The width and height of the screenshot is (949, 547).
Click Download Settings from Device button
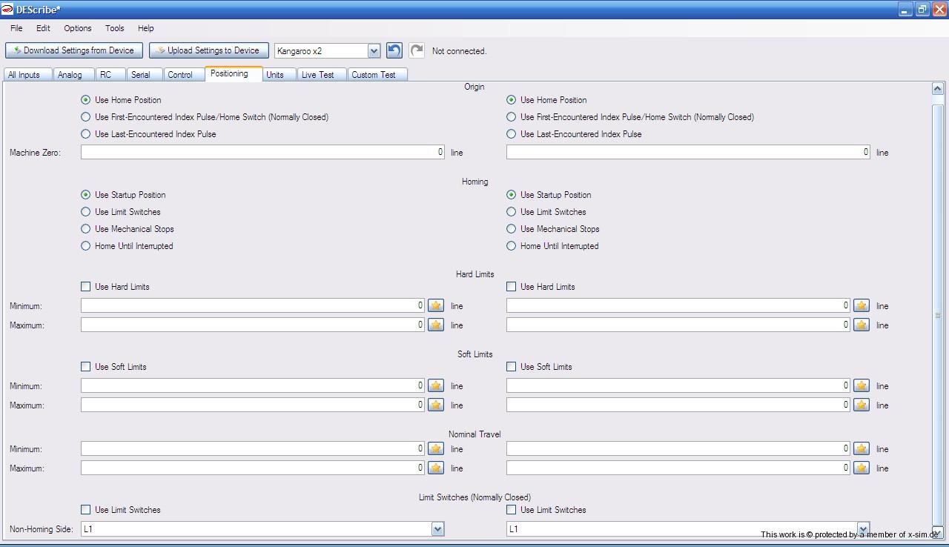click(73, 50)
